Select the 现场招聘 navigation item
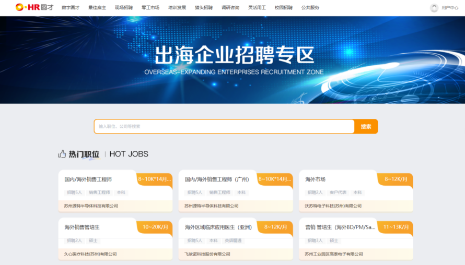Image resolution: width=465 pixels, height=265 pixels. click(x=124, y=8)
